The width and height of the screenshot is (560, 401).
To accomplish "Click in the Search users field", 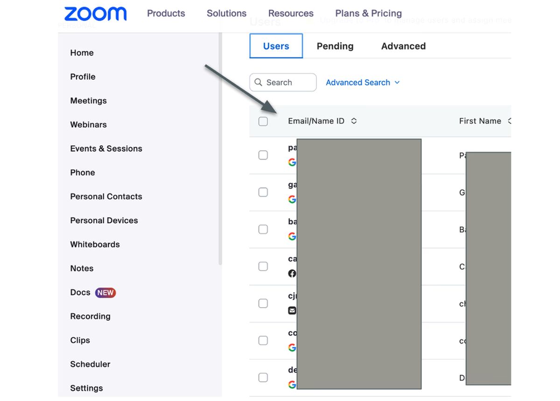I will (x=283, y=83).
